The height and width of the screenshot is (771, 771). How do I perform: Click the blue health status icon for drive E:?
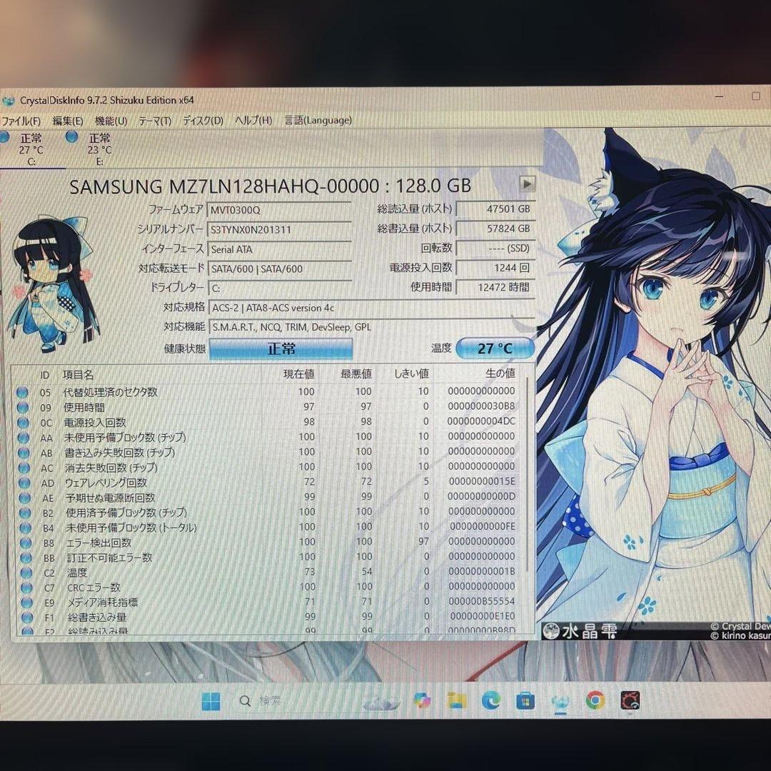(x=71, y=138)
